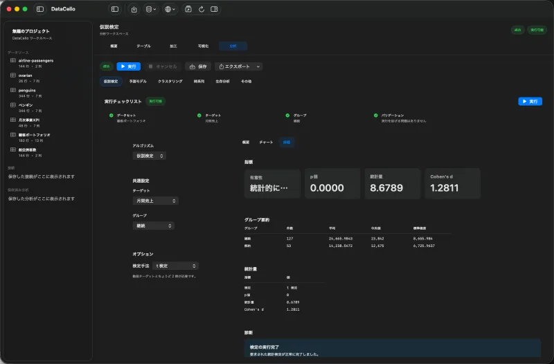This screenshot has height=364, width=554.
Task: Click 実行可能 badge at the top right
Action: click(537, 30)
